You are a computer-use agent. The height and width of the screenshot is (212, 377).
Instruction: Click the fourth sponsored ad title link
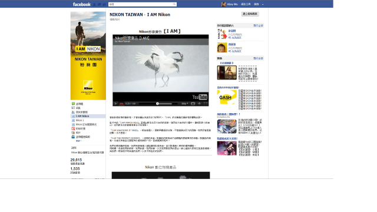pos(227,139)
